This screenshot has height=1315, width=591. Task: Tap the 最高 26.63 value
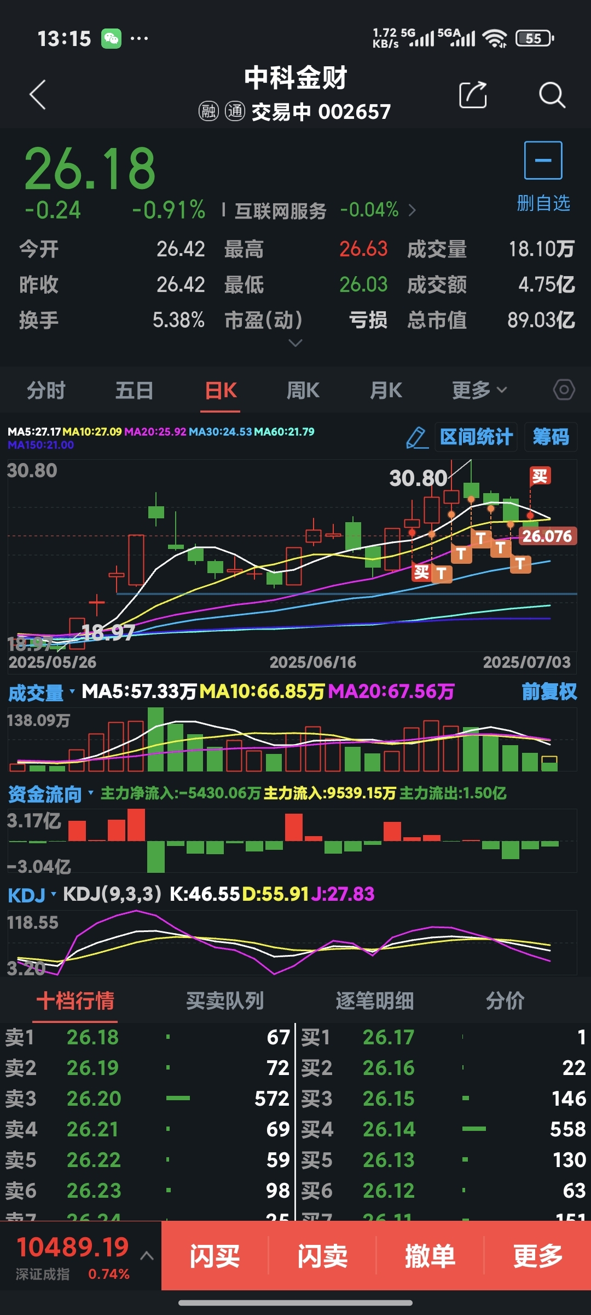click(x=363, y=249)
